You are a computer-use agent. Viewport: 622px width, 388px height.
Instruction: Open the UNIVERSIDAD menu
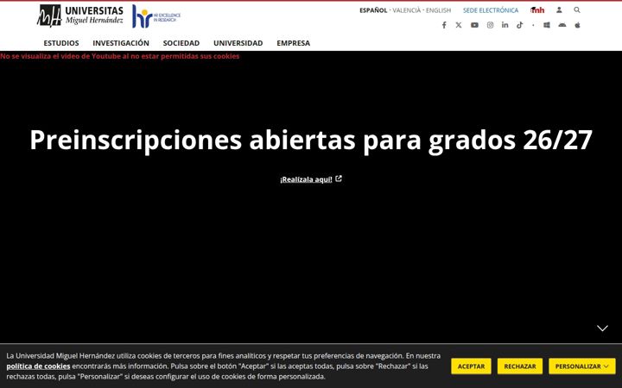tap(238, 43)
